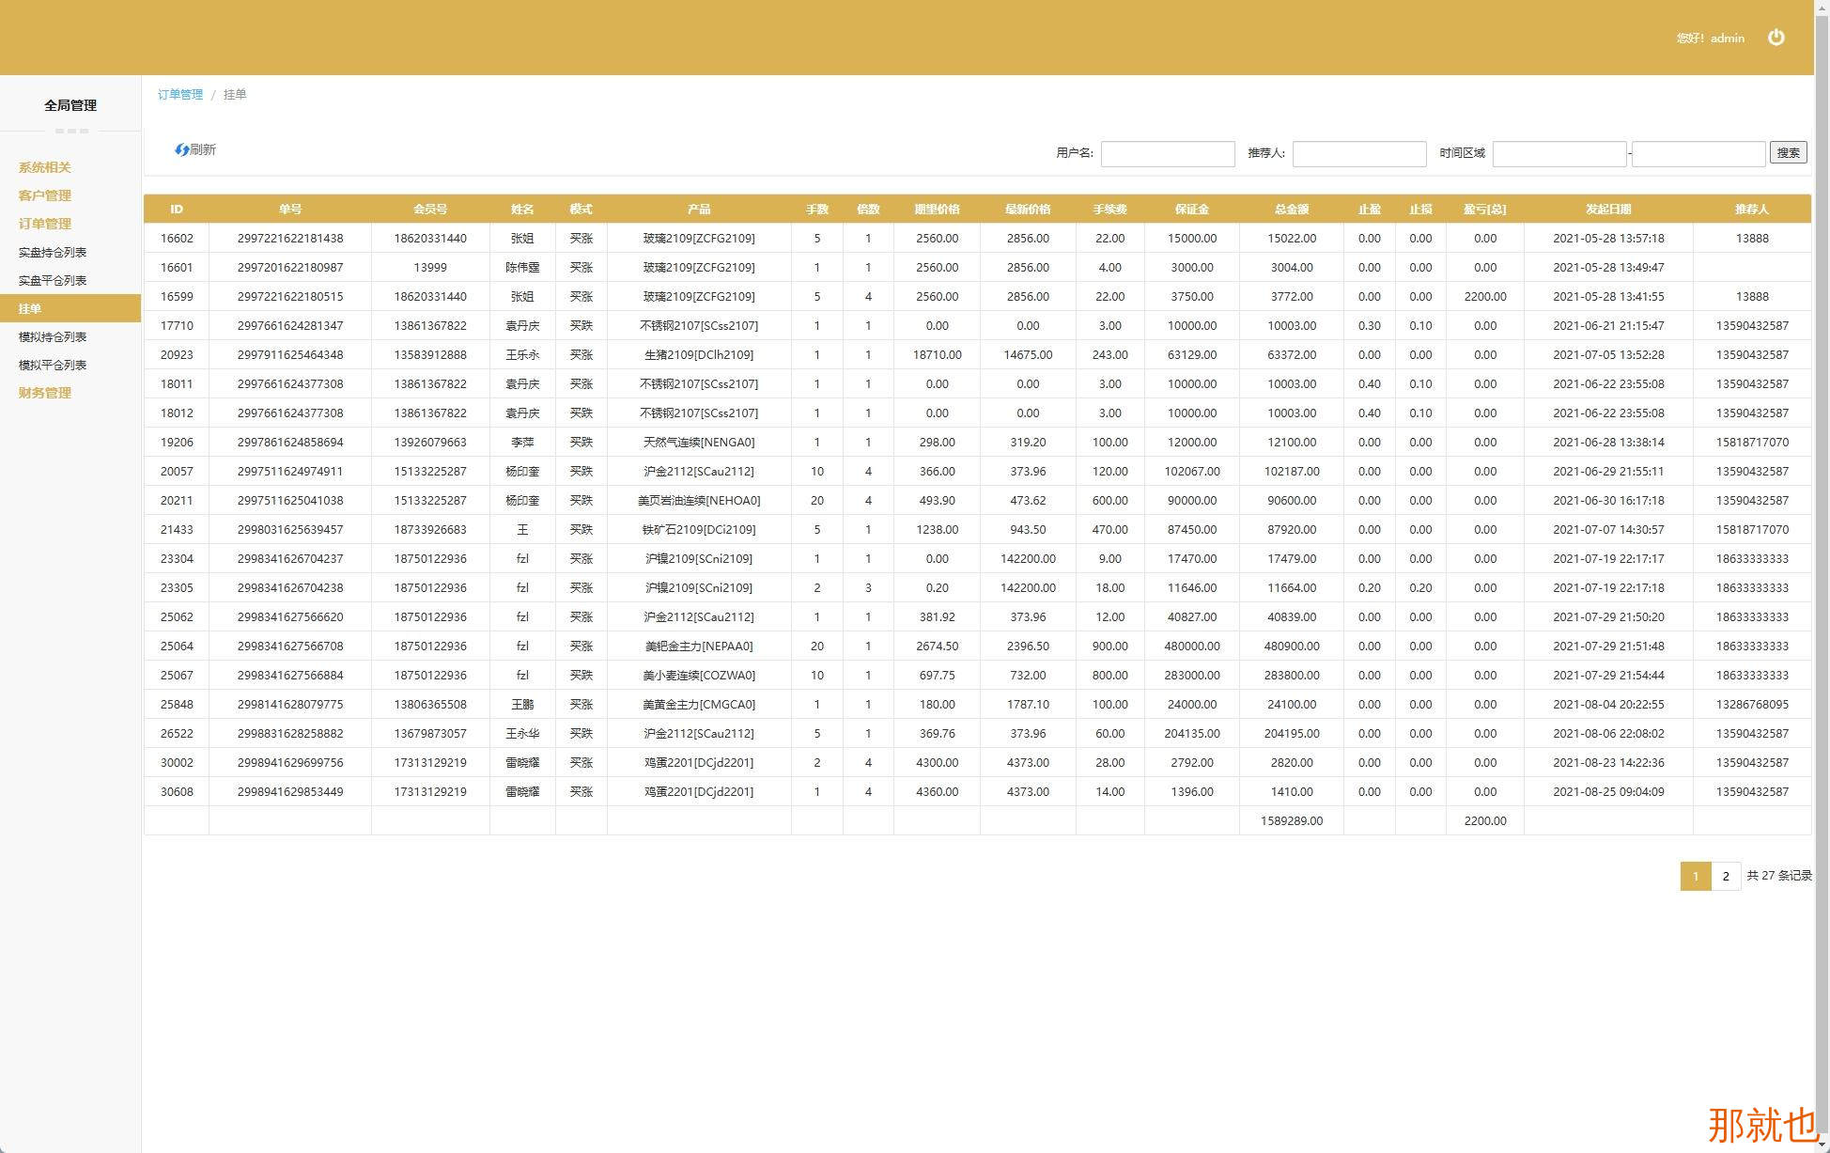Click the end date 时间区域 field
This screenshot has height=1153, width=1830.
click(1698, 153)
